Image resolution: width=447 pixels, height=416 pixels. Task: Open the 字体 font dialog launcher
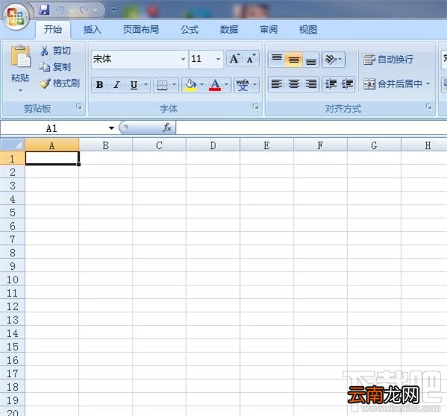point(256,107)
